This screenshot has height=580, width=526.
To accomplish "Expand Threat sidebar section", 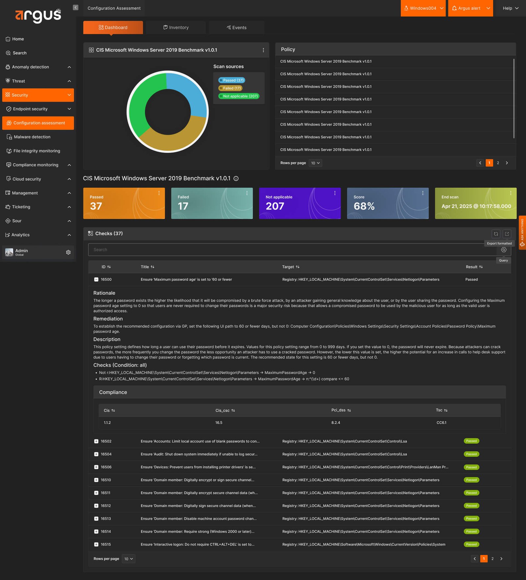I will coord(38,81).
